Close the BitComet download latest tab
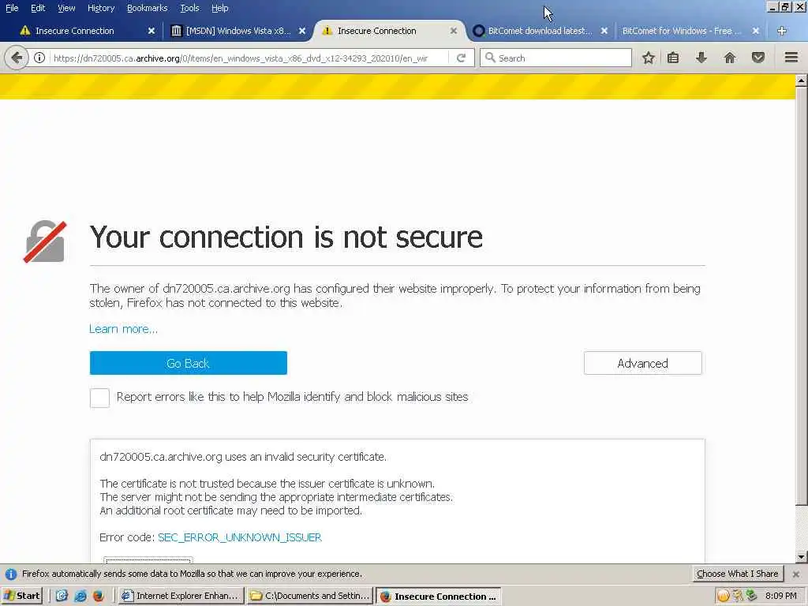Viewport: 808px width, 606px height. [604, 31]
